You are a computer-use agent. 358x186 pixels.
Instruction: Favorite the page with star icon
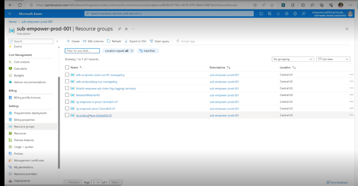pos(126,29)
